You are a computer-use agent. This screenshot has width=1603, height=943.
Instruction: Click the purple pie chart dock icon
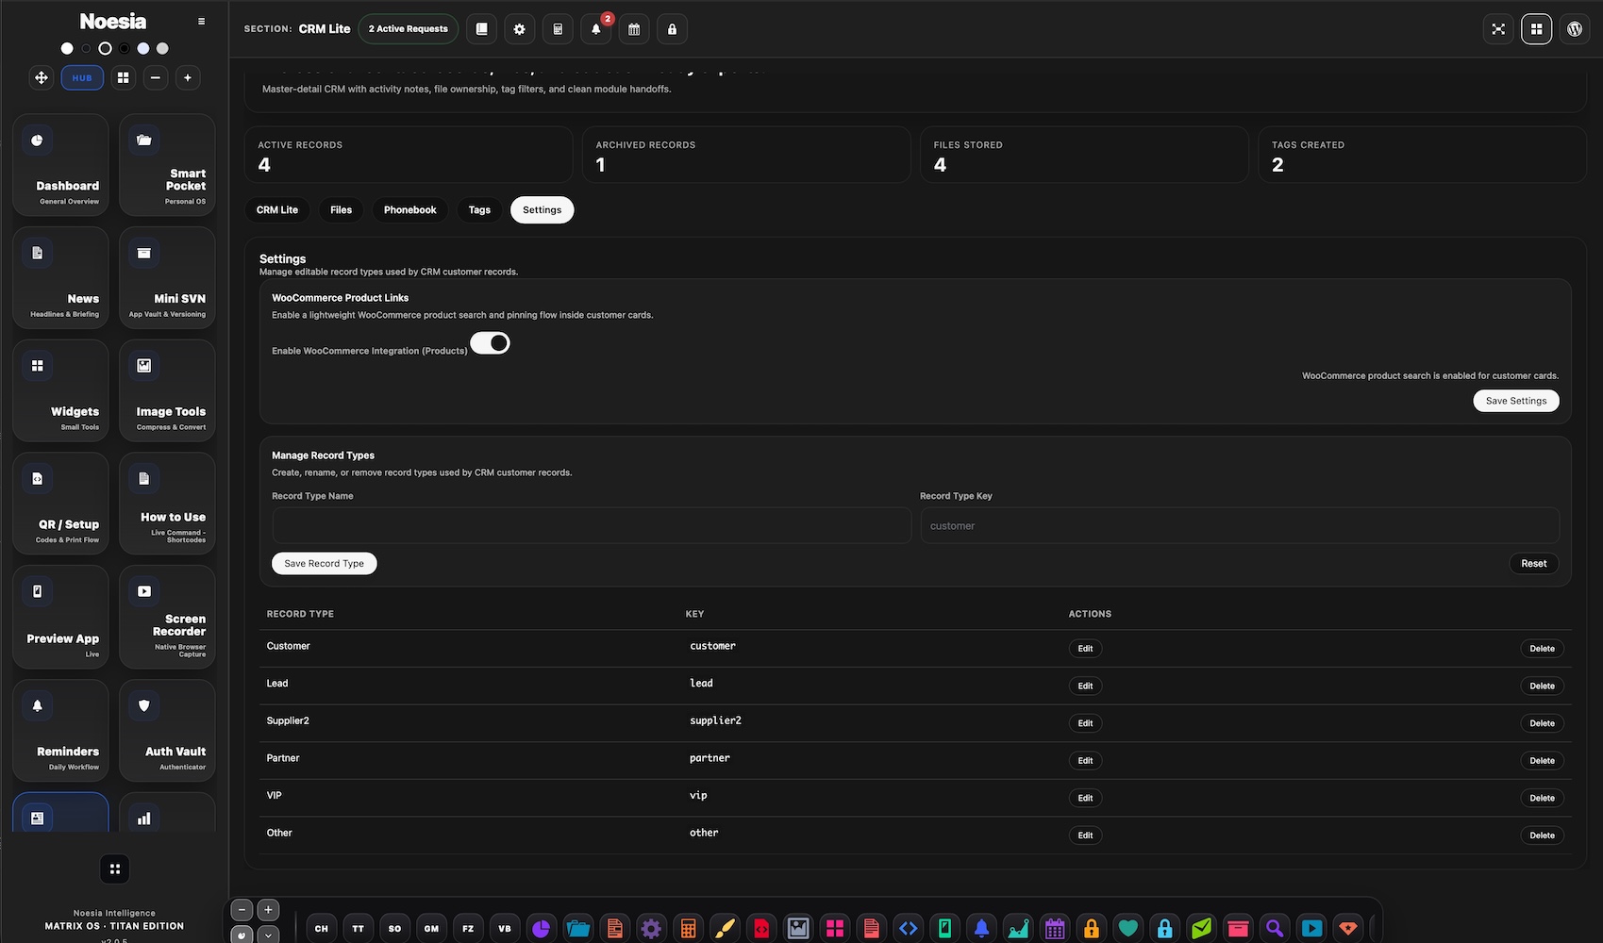point(541,929)
